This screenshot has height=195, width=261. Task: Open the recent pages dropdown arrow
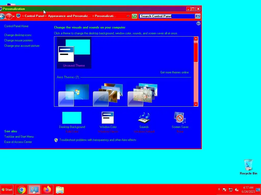tap(14, 16)
